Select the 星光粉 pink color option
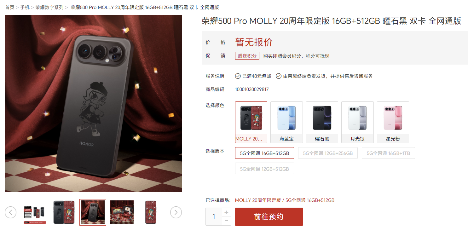 point(393,122)
